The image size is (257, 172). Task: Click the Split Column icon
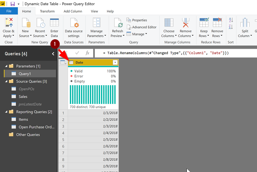coord(245,23)
